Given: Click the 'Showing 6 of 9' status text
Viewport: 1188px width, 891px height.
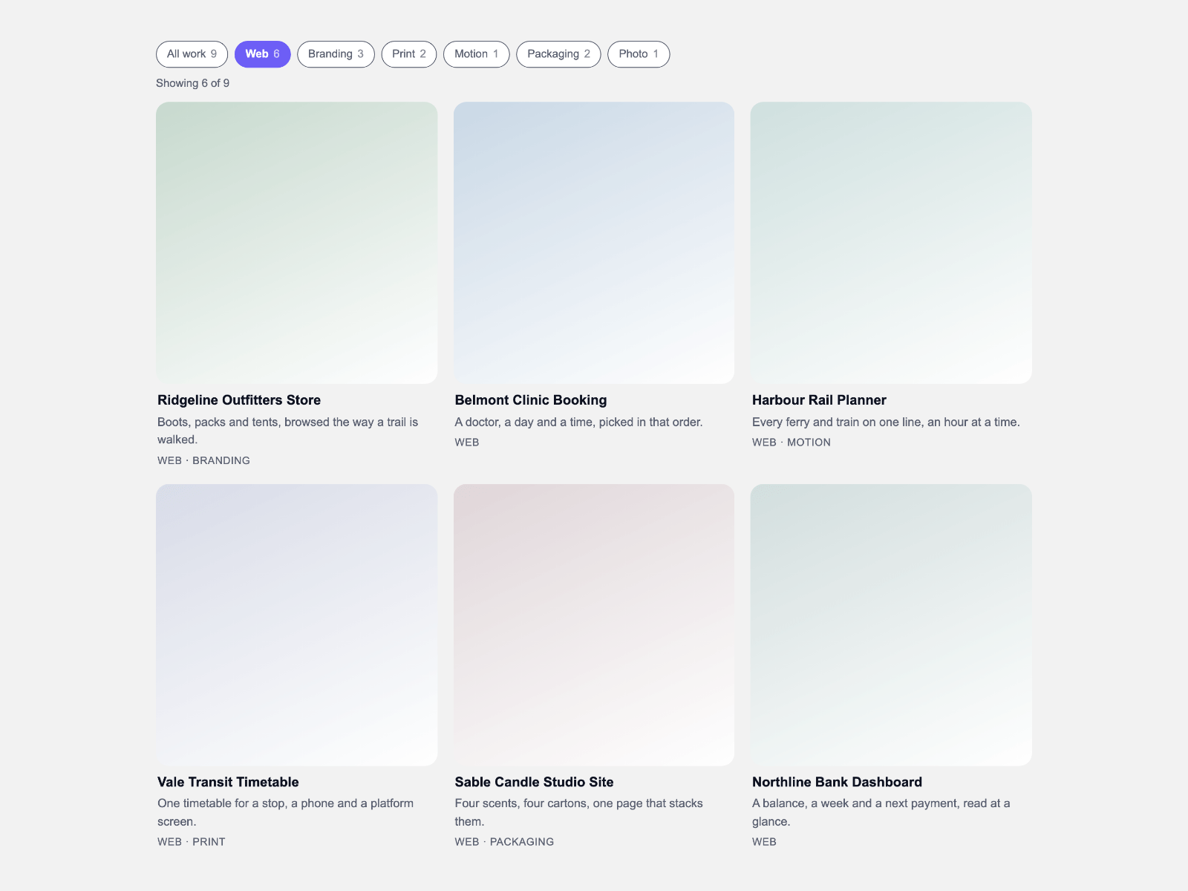Looking at the screenshot, I should [192, 83].
